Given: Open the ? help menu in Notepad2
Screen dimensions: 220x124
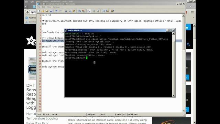Looking at the screenshot, I should coord(62,7).
